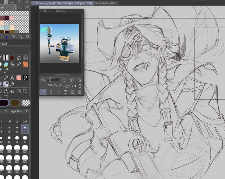This screenshot has width=225, height=179.
Task: Select the orange highlighted pencil tool
Action: (x=25, y=64)
